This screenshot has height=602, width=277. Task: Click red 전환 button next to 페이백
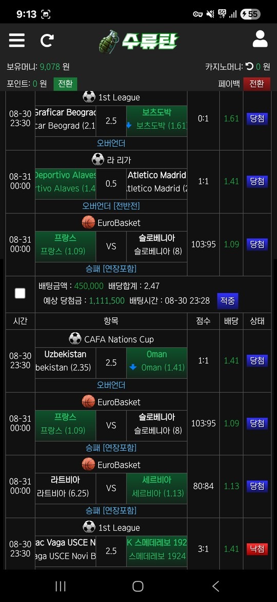(x=256, y=84)
